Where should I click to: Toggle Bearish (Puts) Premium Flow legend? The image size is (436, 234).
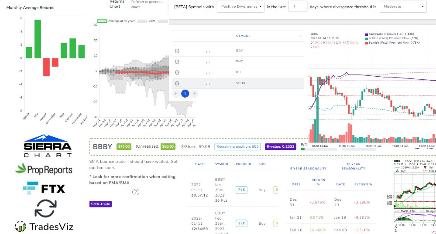pos(392,43)
